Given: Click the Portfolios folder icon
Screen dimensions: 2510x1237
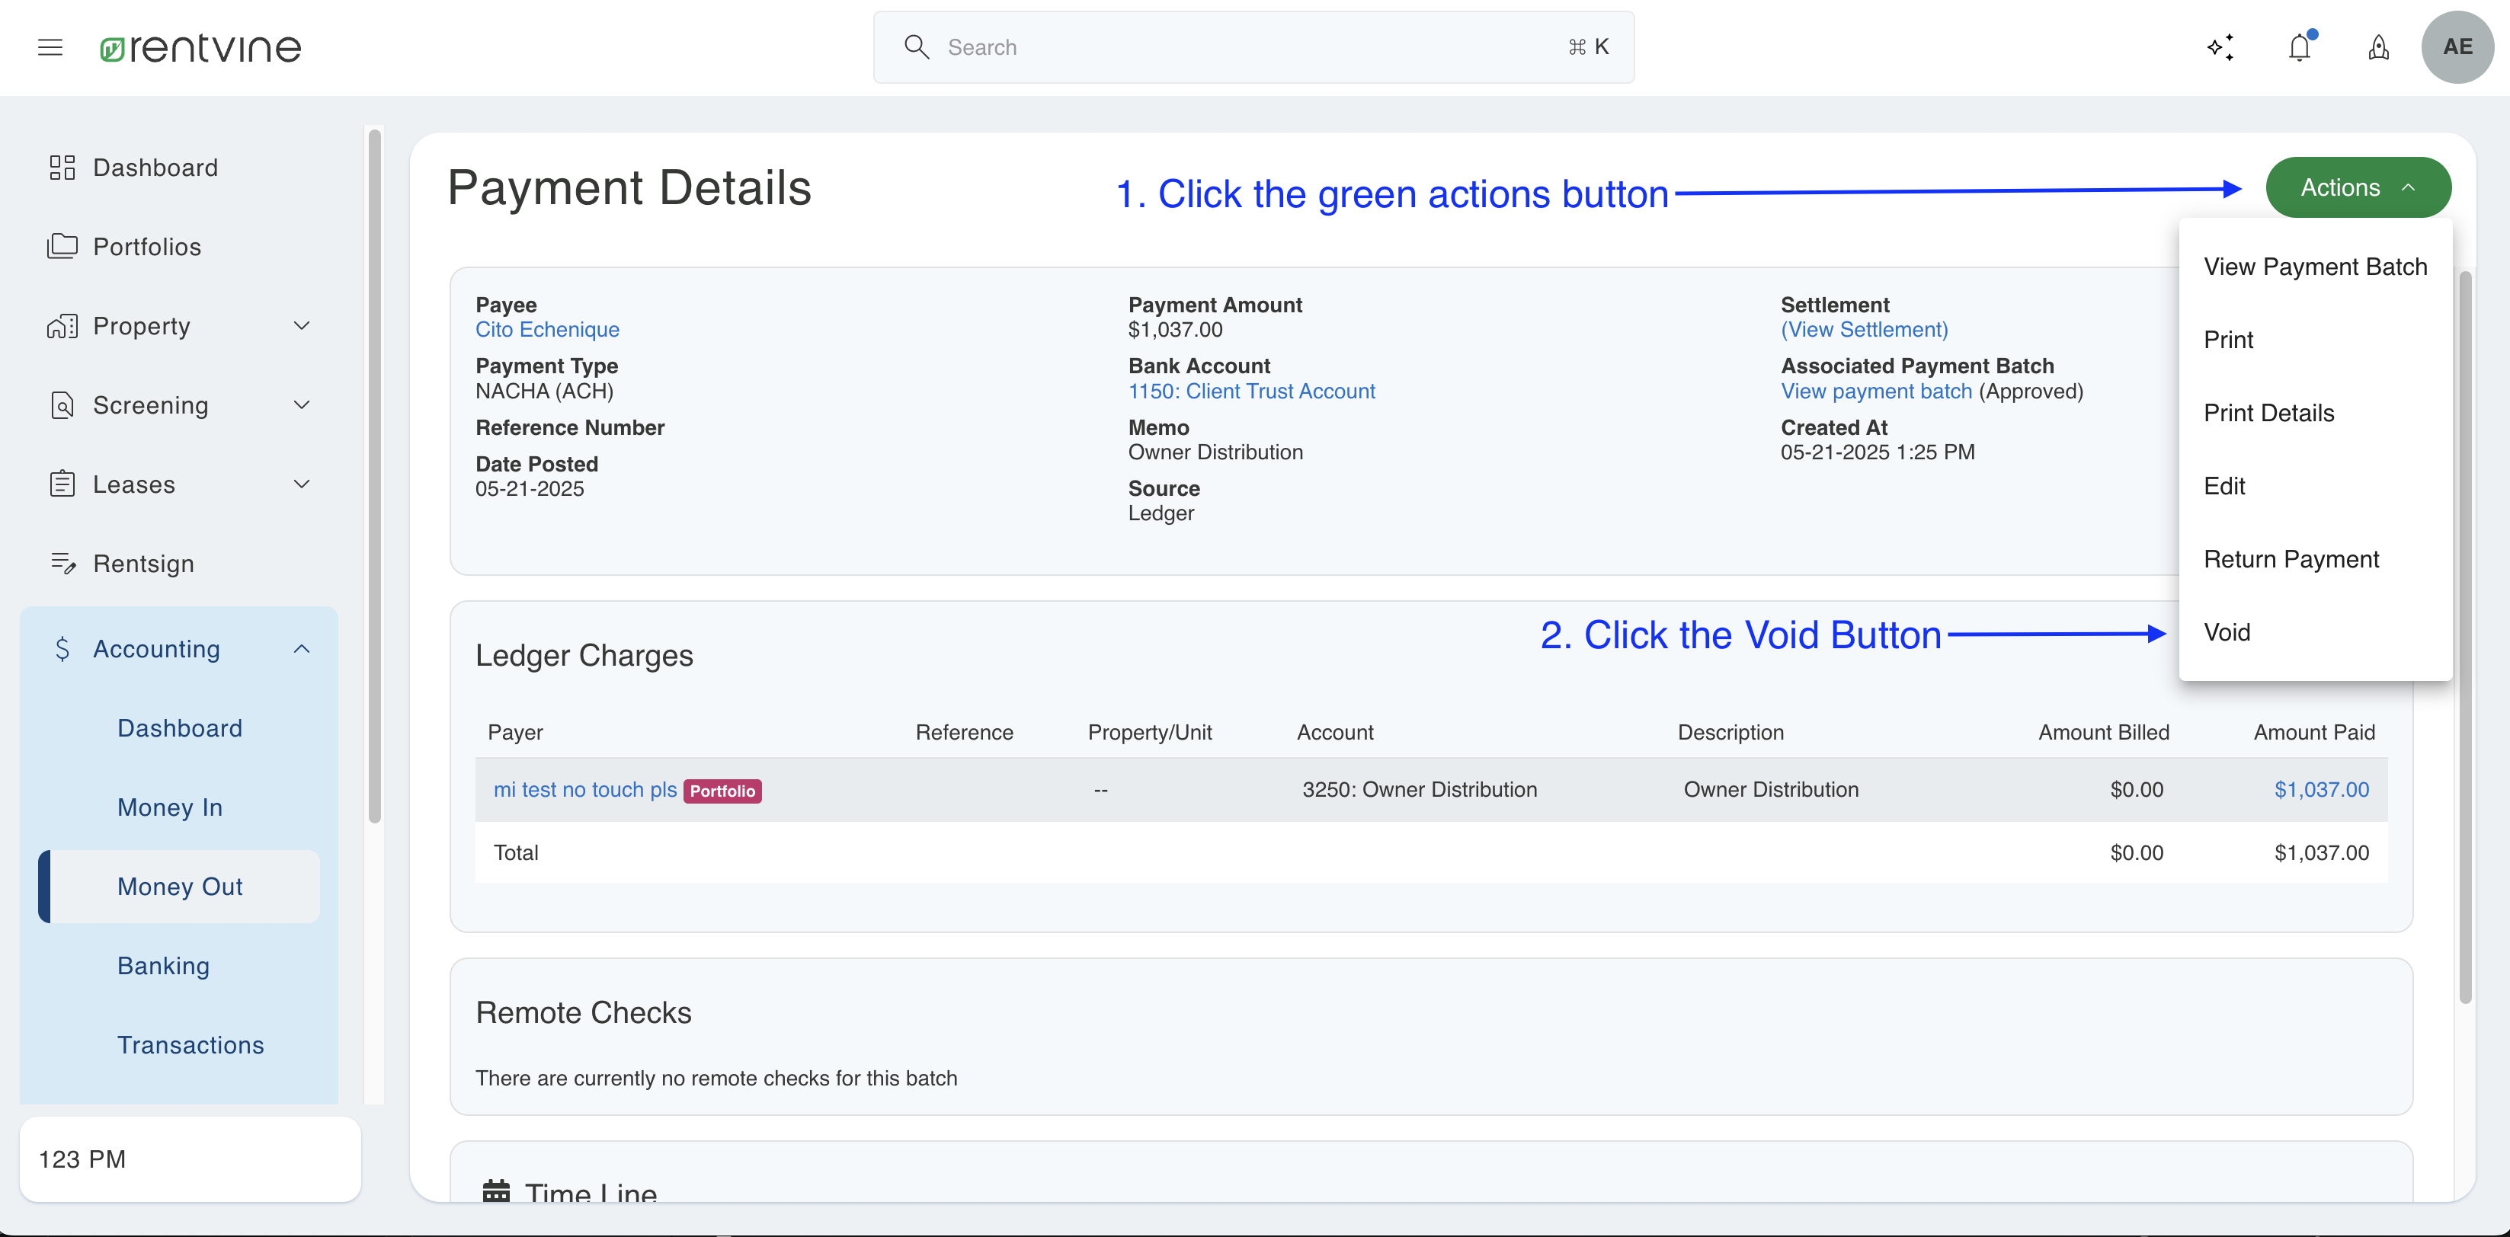Looking at the screenshot, I should pos(62,247).
